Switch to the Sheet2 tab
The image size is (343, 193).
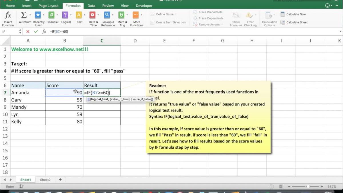click(x=45, y=180)
